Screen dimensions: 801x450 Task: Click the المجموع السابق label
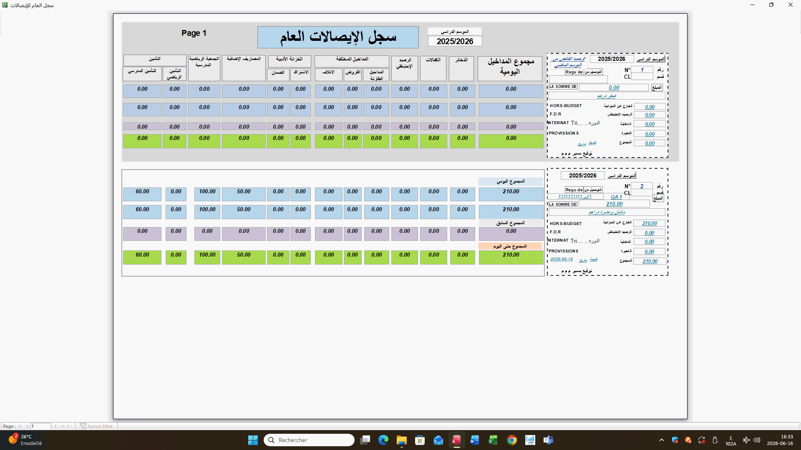510,223
